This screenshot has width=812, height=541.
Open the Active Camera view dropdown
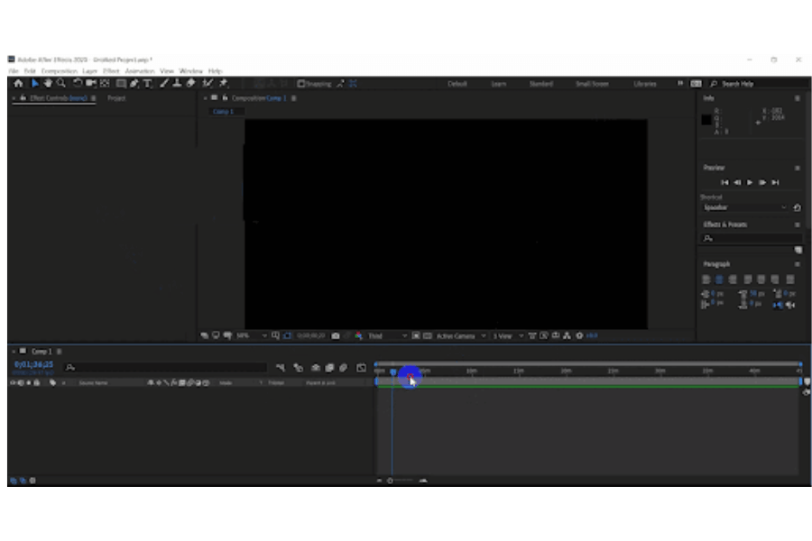461,336
